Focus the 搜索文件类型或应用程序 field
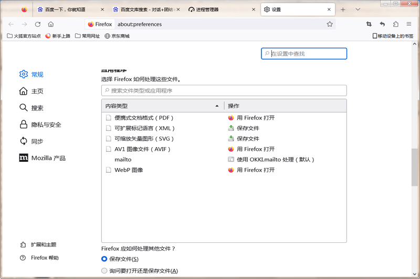 point(224,91)
